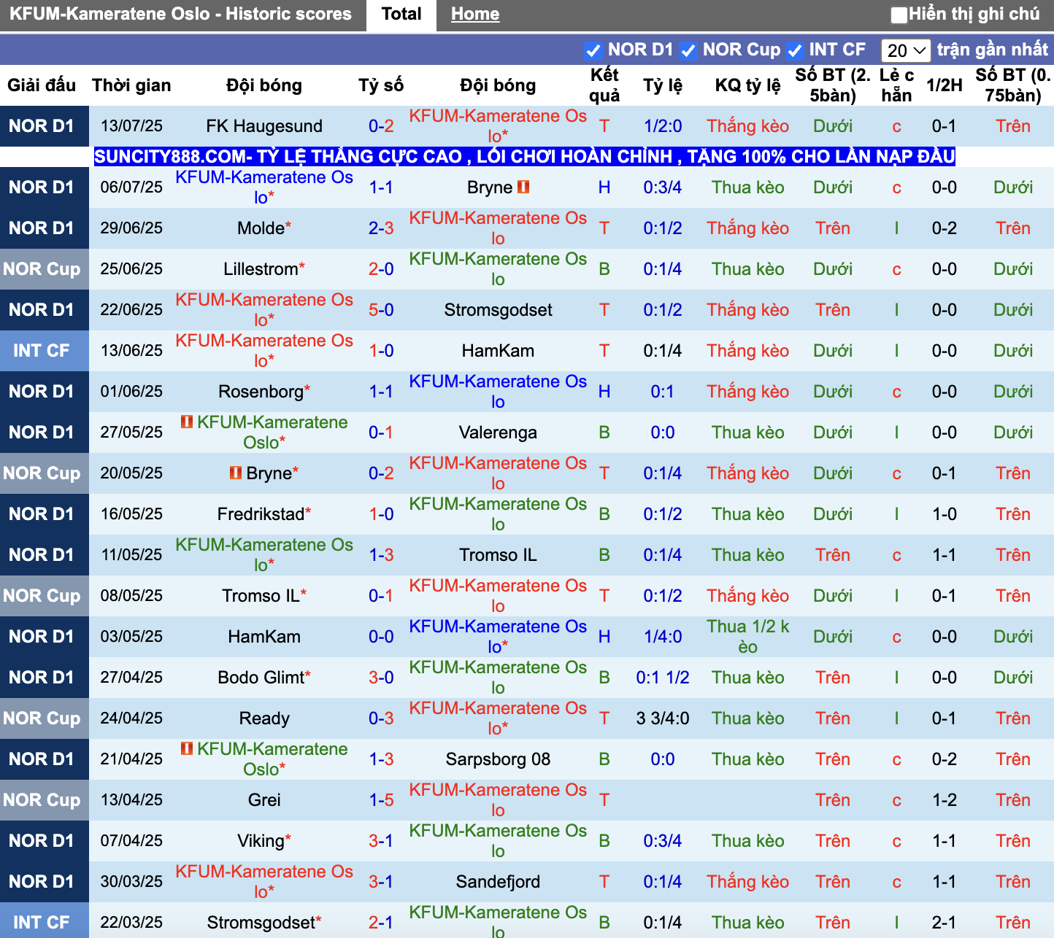
Task: Click the Tỷ số column header
Action: point(381,85)
